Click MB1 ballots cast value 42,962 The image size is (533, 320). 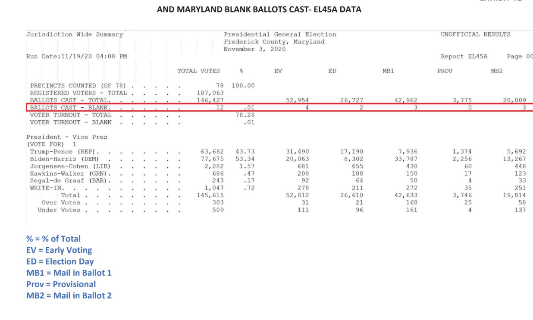point(406,100)
